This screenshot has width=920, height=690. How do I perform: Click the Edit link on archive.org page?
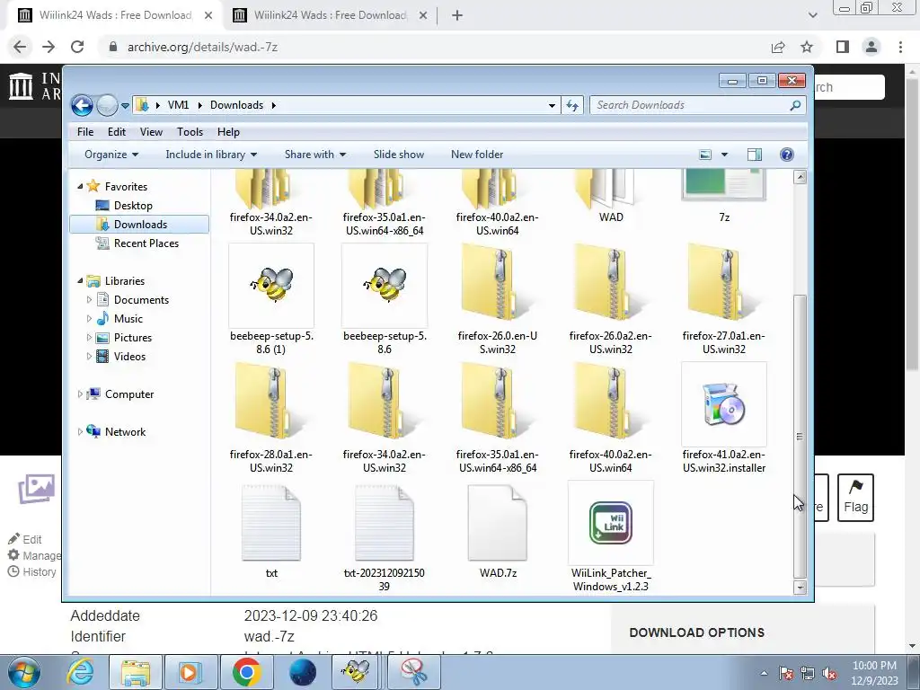[24, 539]
